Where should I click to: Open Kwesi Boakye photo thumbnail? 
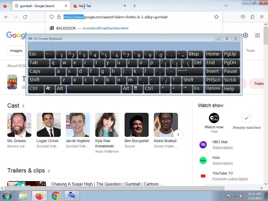166,125
